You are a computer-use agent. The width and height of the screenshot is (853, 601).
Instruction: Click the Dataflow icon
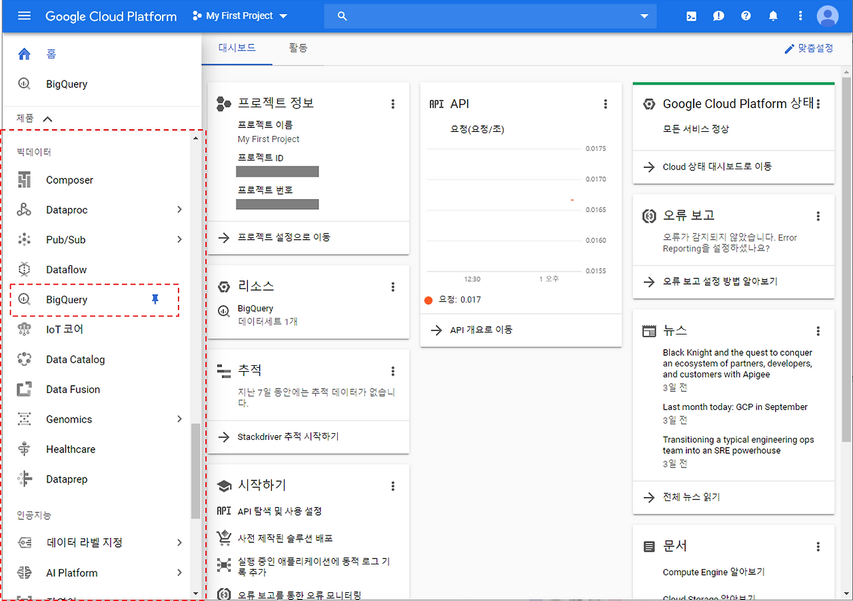[x=25, y=270]
